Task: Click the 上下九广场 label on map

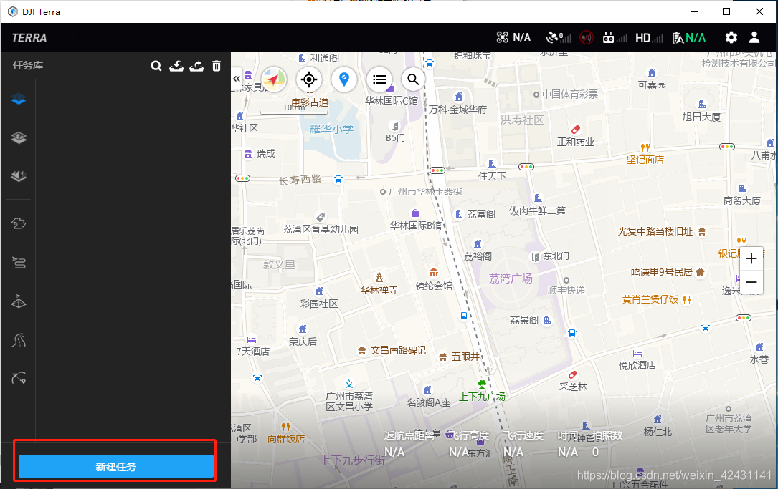Action: tap(482, 397)
